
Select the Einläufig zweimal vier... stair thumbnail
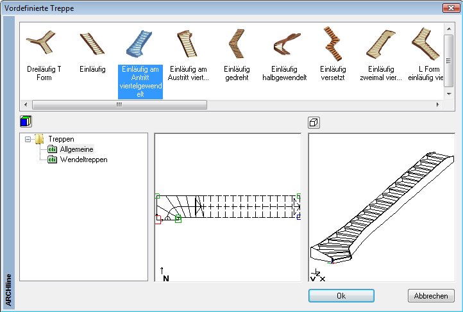click(381, 44)
